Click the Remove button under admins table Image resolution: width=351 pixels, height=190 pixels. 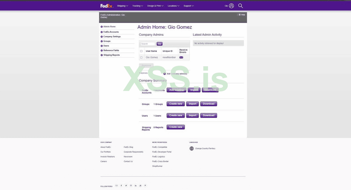[146, 66]
